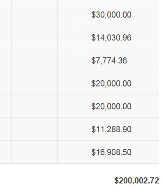Select wide empty cell in the $11,288.90 row

pos(34,129)
